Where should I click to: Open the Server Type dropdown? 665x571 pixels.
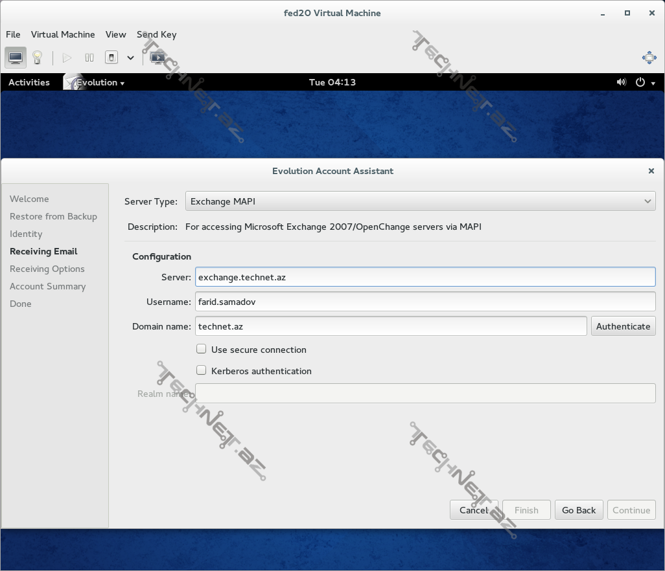[421, 201]
